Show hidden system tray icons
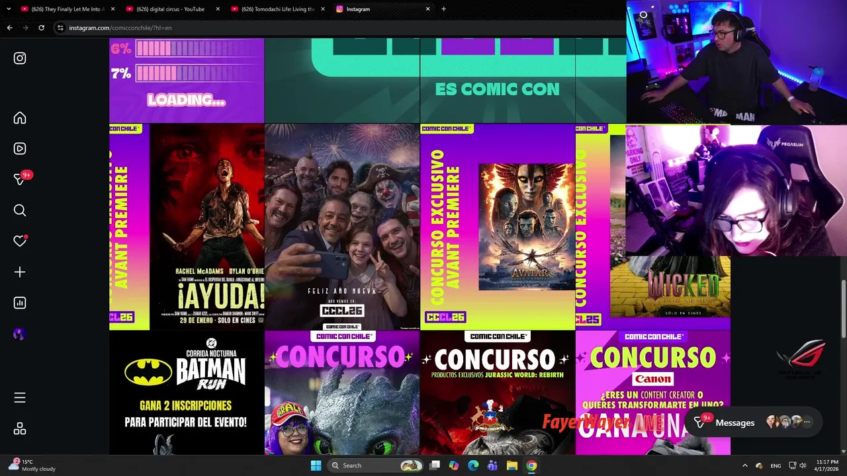 (x=744, y=465)
